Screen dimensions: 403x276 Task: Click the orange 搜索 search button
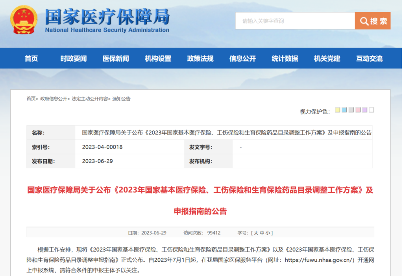[x=372, y=21]
